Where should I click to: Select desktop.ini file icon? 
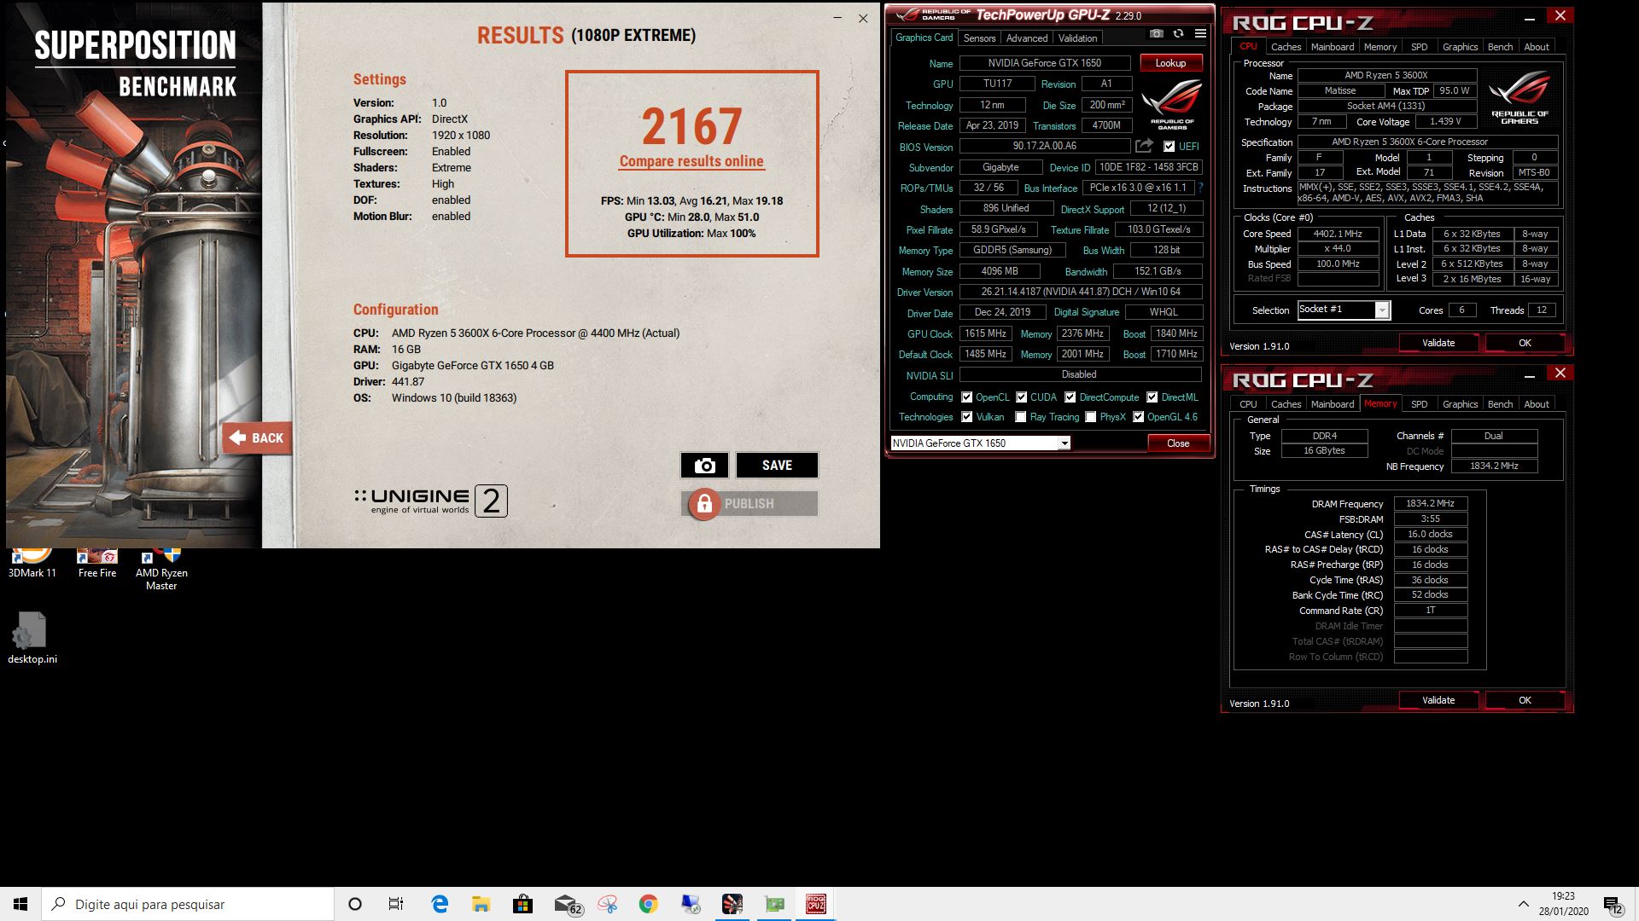click(x=32, y=638)
